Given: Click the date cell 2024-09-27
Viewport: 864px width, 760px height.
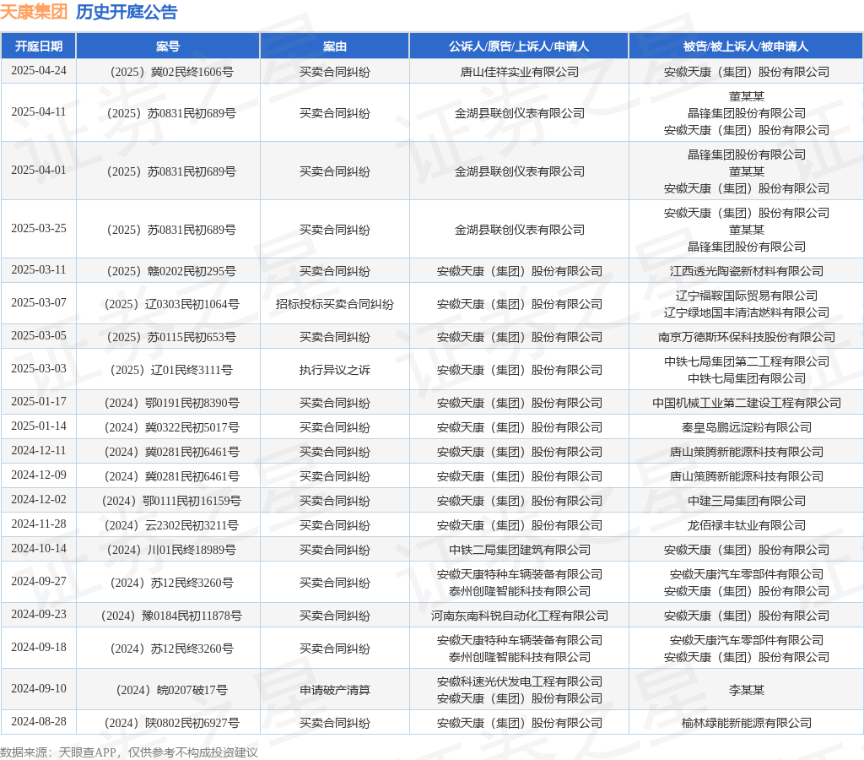Looking at the screenshot, I should (x=39, y=581).
